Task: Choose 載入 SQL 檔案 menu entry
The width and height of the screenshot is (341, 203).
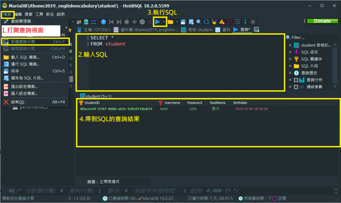Action: [x=35, y=57]
